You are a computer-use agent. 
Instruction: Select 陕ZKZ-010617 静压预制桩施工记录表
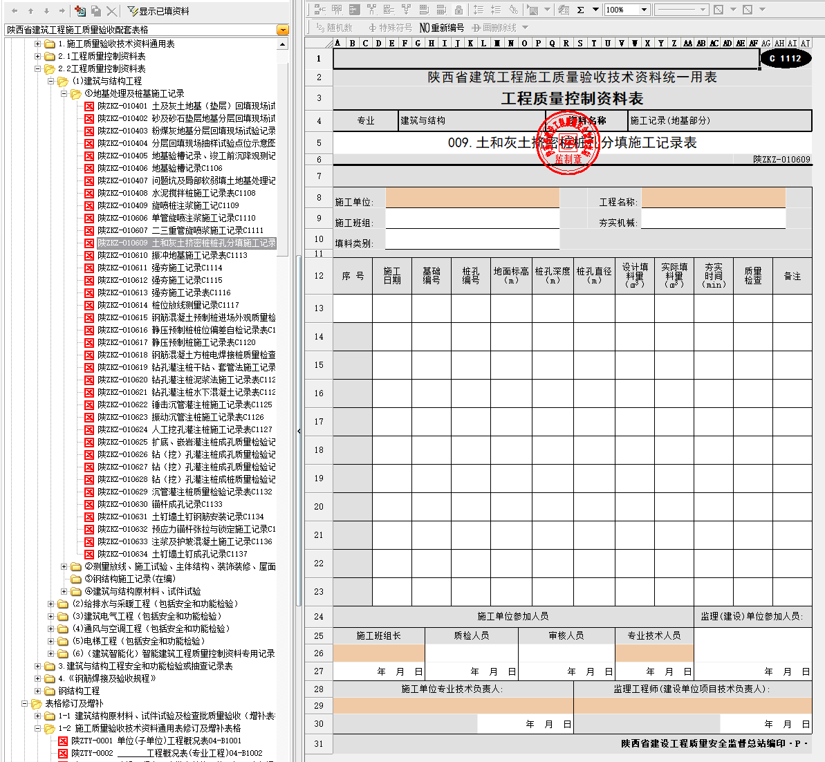pyautogui.click(x=177, y=342)
